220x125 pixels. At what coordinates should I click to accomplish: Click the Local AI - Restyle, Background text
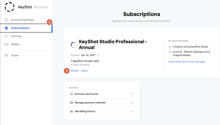[x=191, y=53]
